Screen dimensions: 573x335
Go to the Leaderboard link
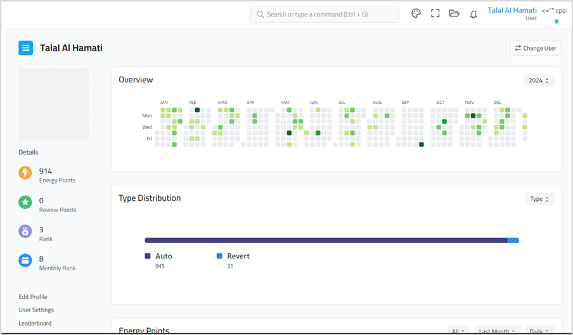[x=35, y=324]
